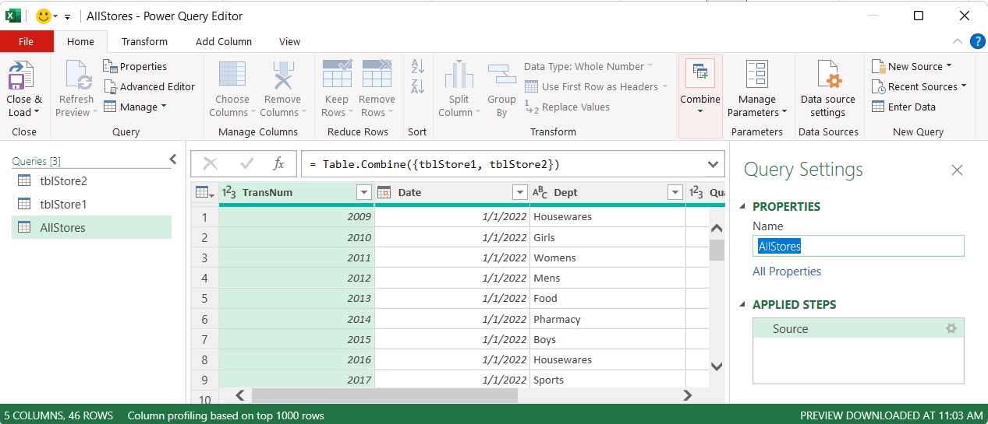Click the Keep Rows icon

coord(337,75)
